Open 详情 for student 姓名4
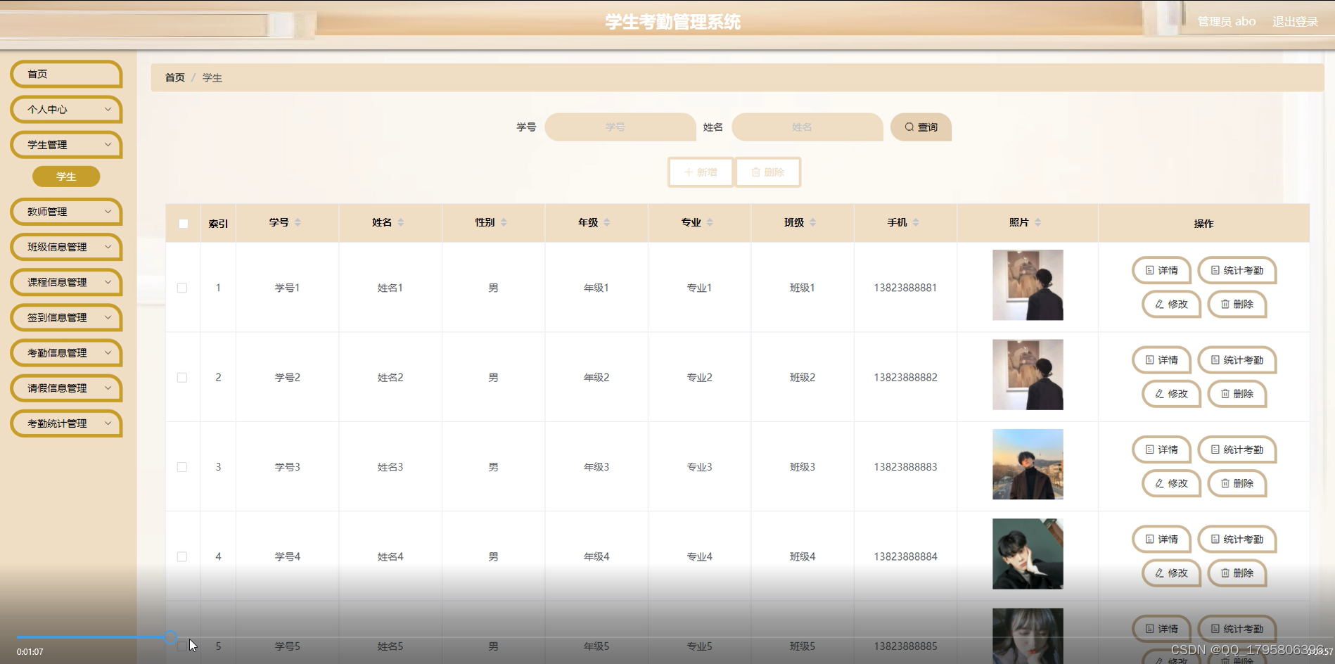 coord(1161,539)
